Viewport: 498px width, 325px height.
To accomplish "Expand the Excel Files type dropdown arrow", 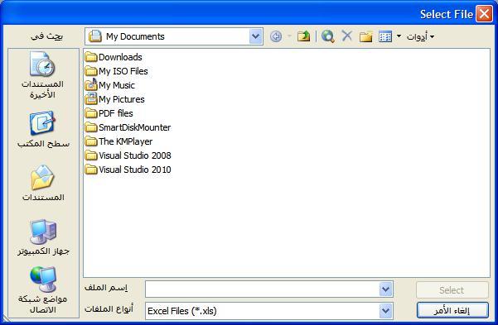I will pyautogui.click(x=385, y=311).
